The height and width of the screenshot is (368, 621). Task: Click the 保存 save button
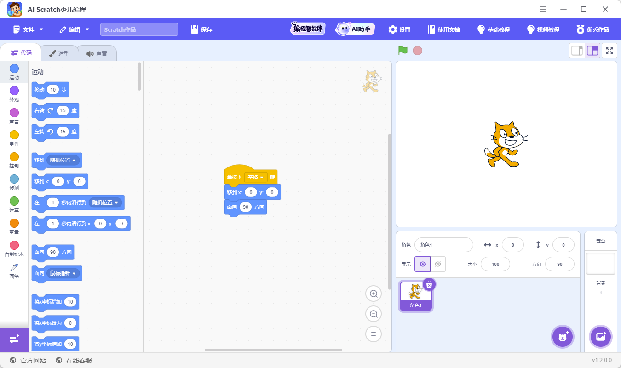pyautogui.click(x=201, y=29)
